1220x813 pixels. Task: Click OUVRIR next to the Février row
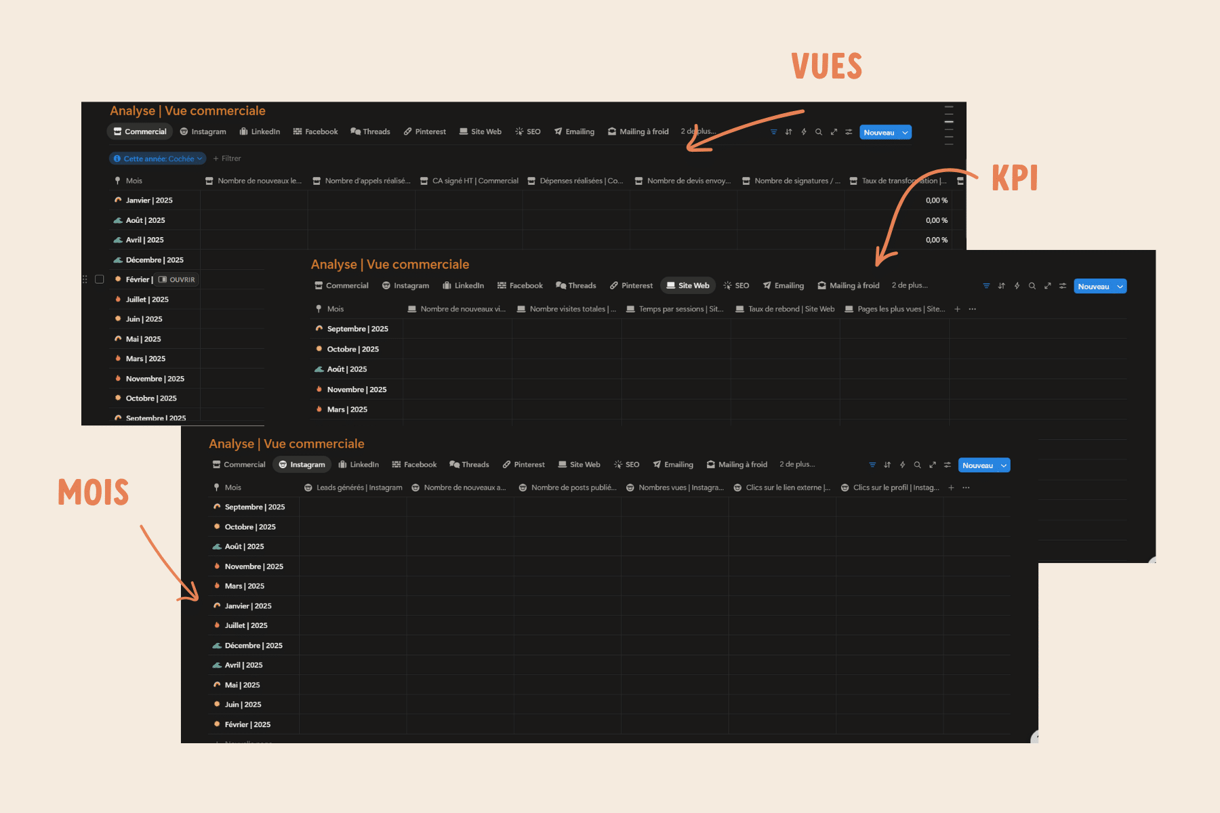click(x=177, y=279)
